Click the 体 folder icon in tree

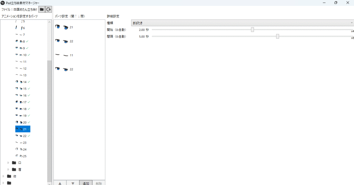click(9, 176)
